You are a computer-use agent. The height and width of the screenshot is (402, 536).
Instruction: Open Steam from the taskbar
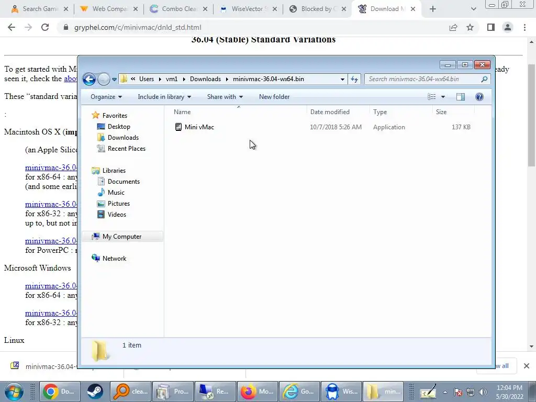pos(95,392)
